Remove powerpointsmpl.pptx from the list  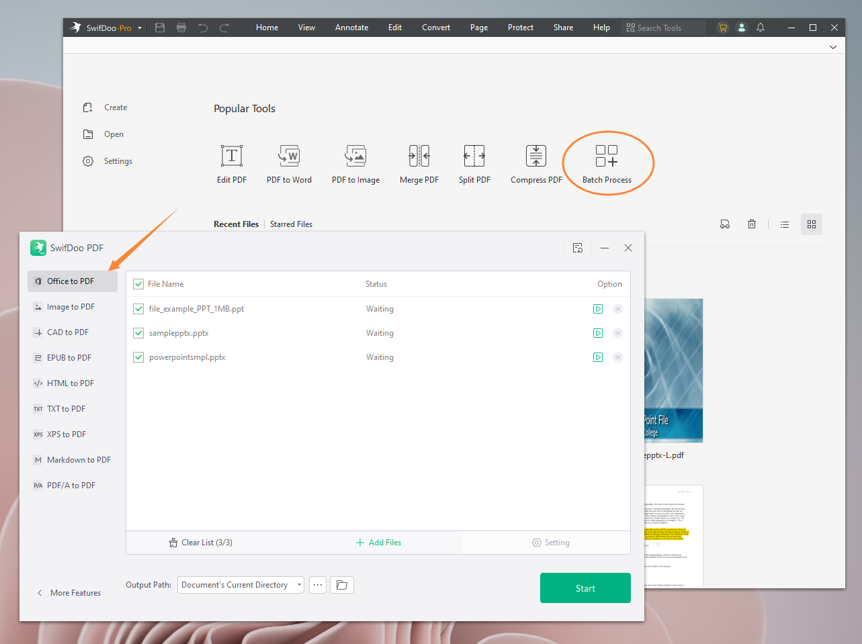pyautogui.click(x=618, y=357)
